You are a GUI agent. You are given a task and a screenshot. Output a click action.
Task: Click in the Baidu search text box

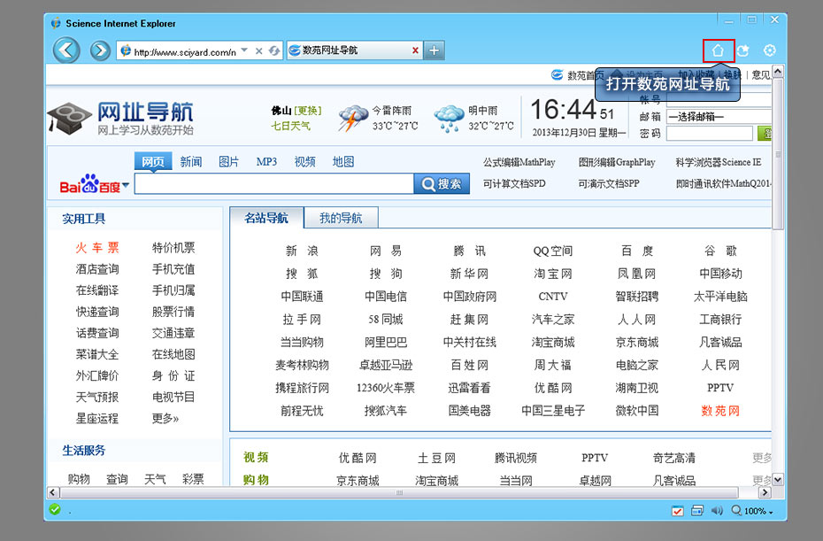(x=274, y=184)
